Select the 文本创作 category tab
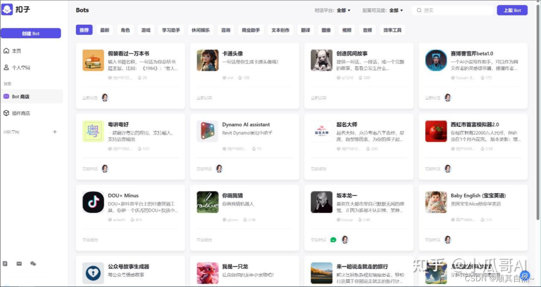541x287 pixels. (x=280, y=30)
